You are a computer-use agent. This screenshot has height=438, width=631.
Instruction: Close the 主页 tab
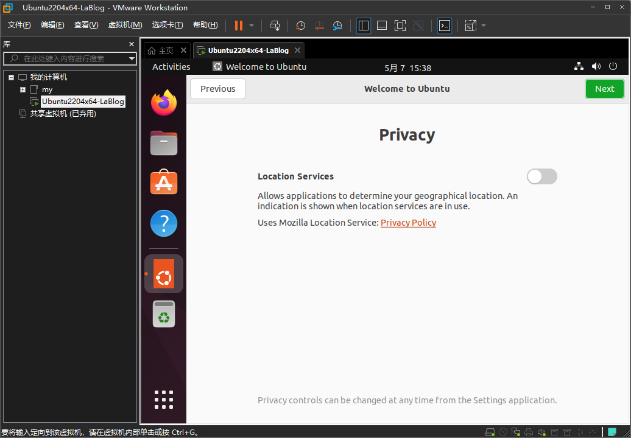coord(183,50)
